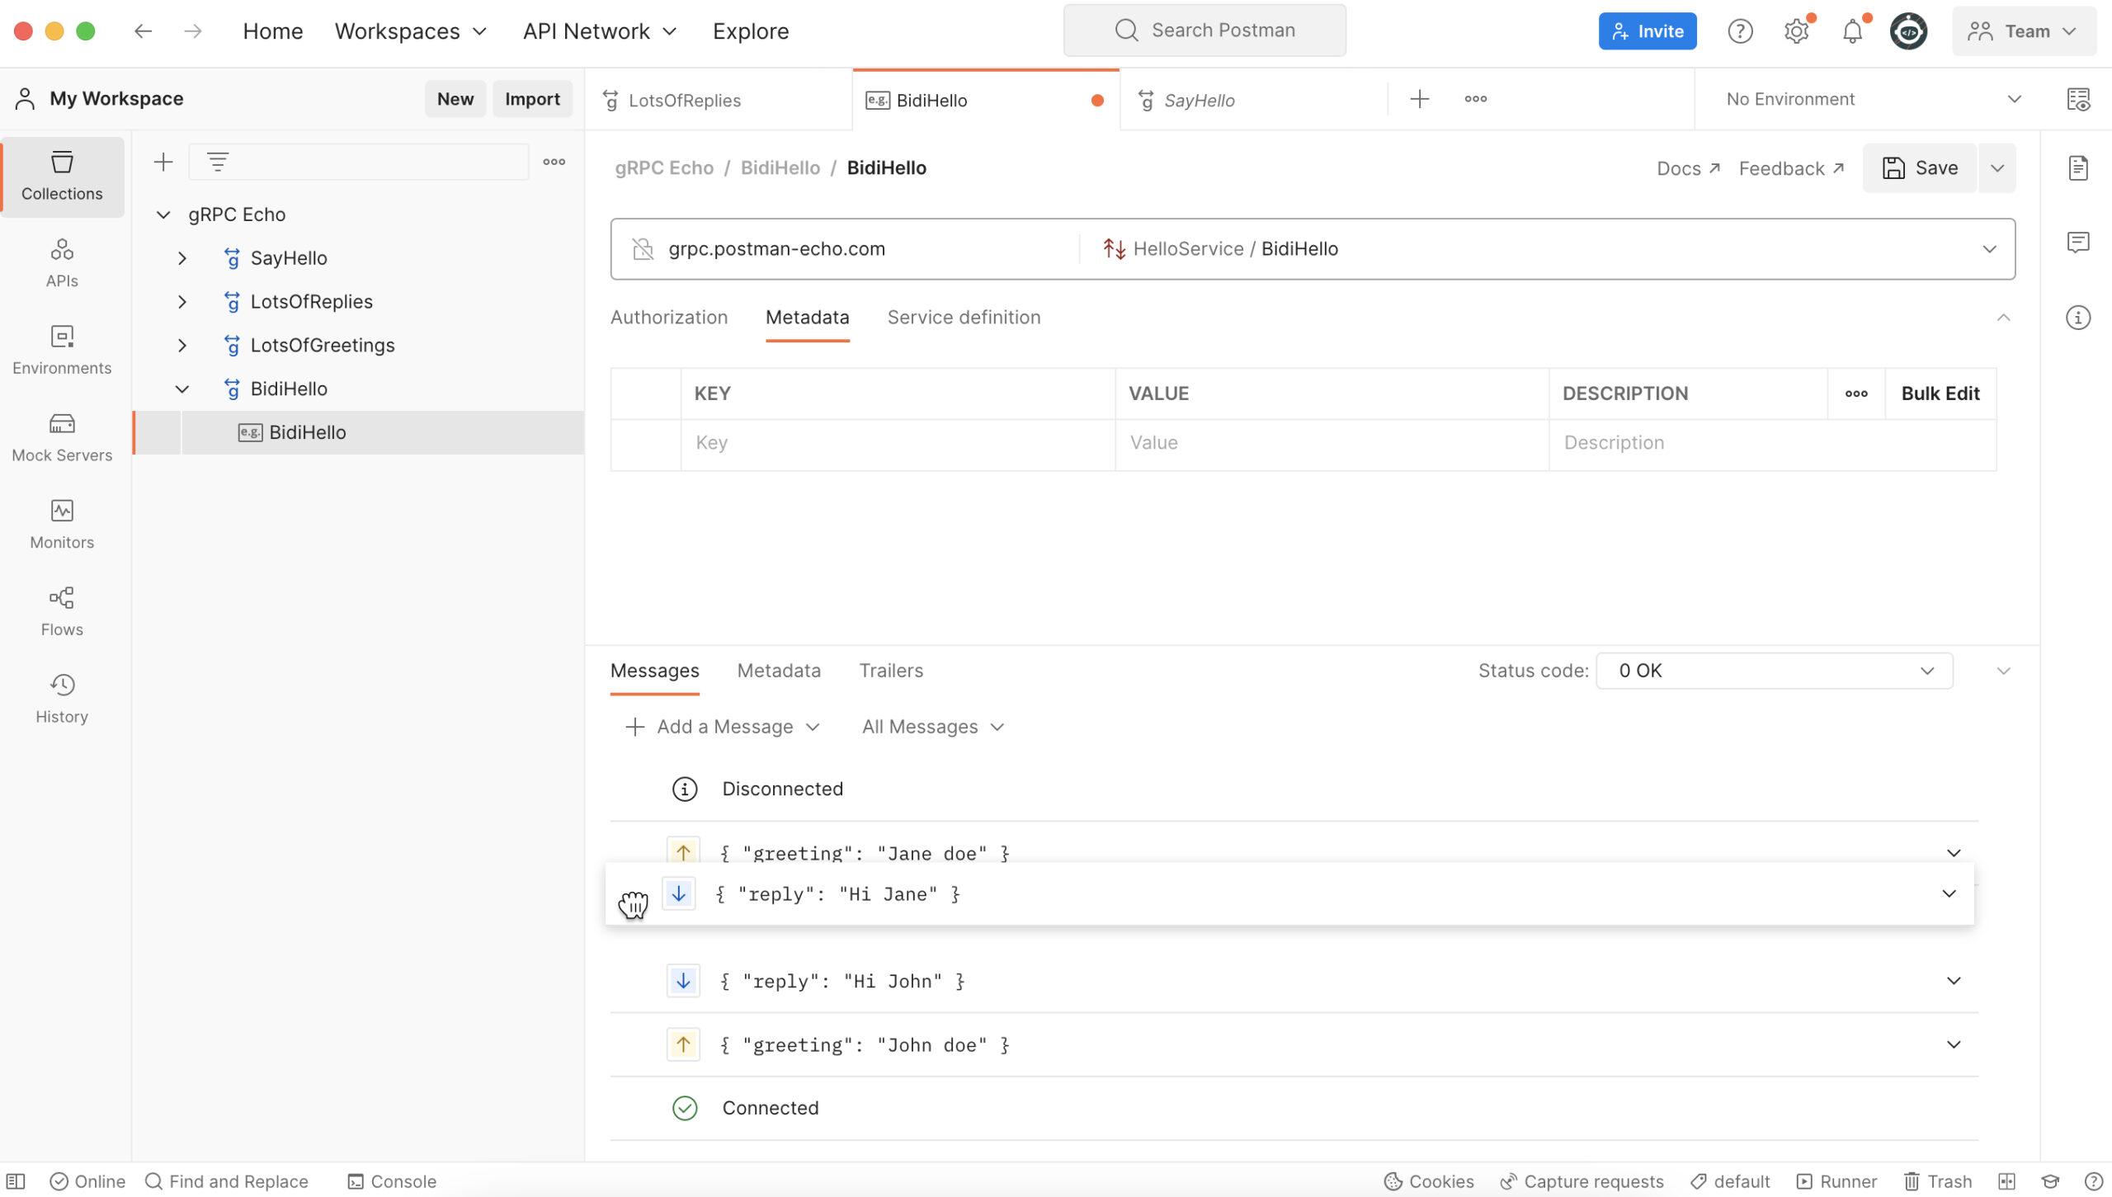
Task: Select the Service definition tab
Action: (x=963, y=316)
